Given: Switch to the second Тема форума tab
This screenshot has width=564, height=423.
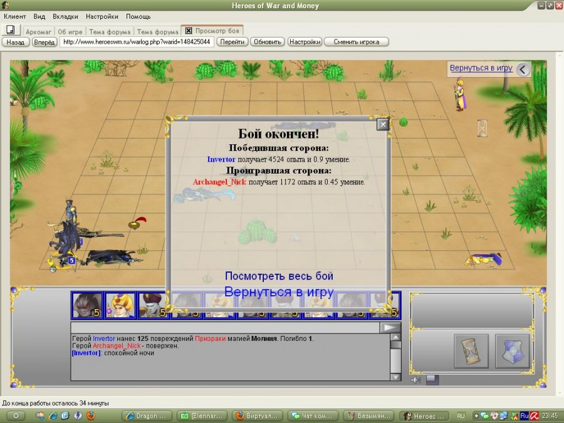Looking at the screenshot, I should [x=157, y=32].
